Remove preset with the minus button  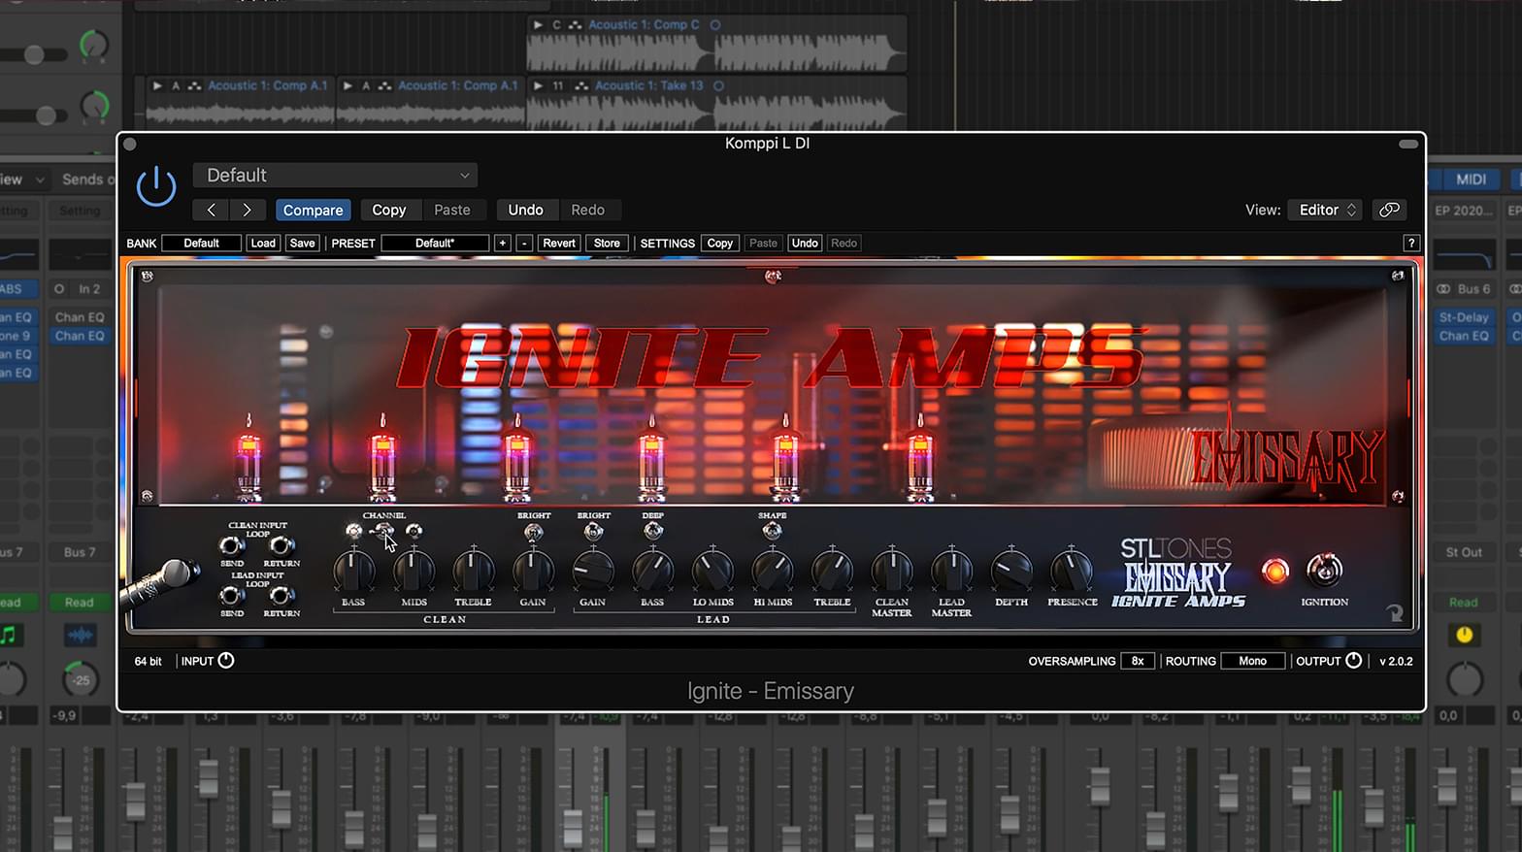point(524,243)
